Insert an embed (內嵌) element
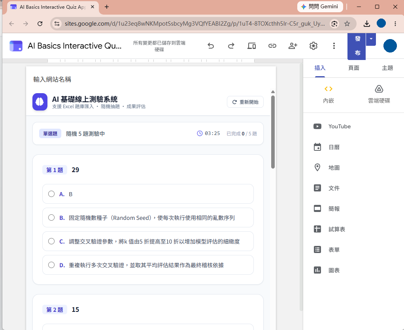The width and height of the screenshot is (404, 330). pyautogui.click(x=328, y=94)
